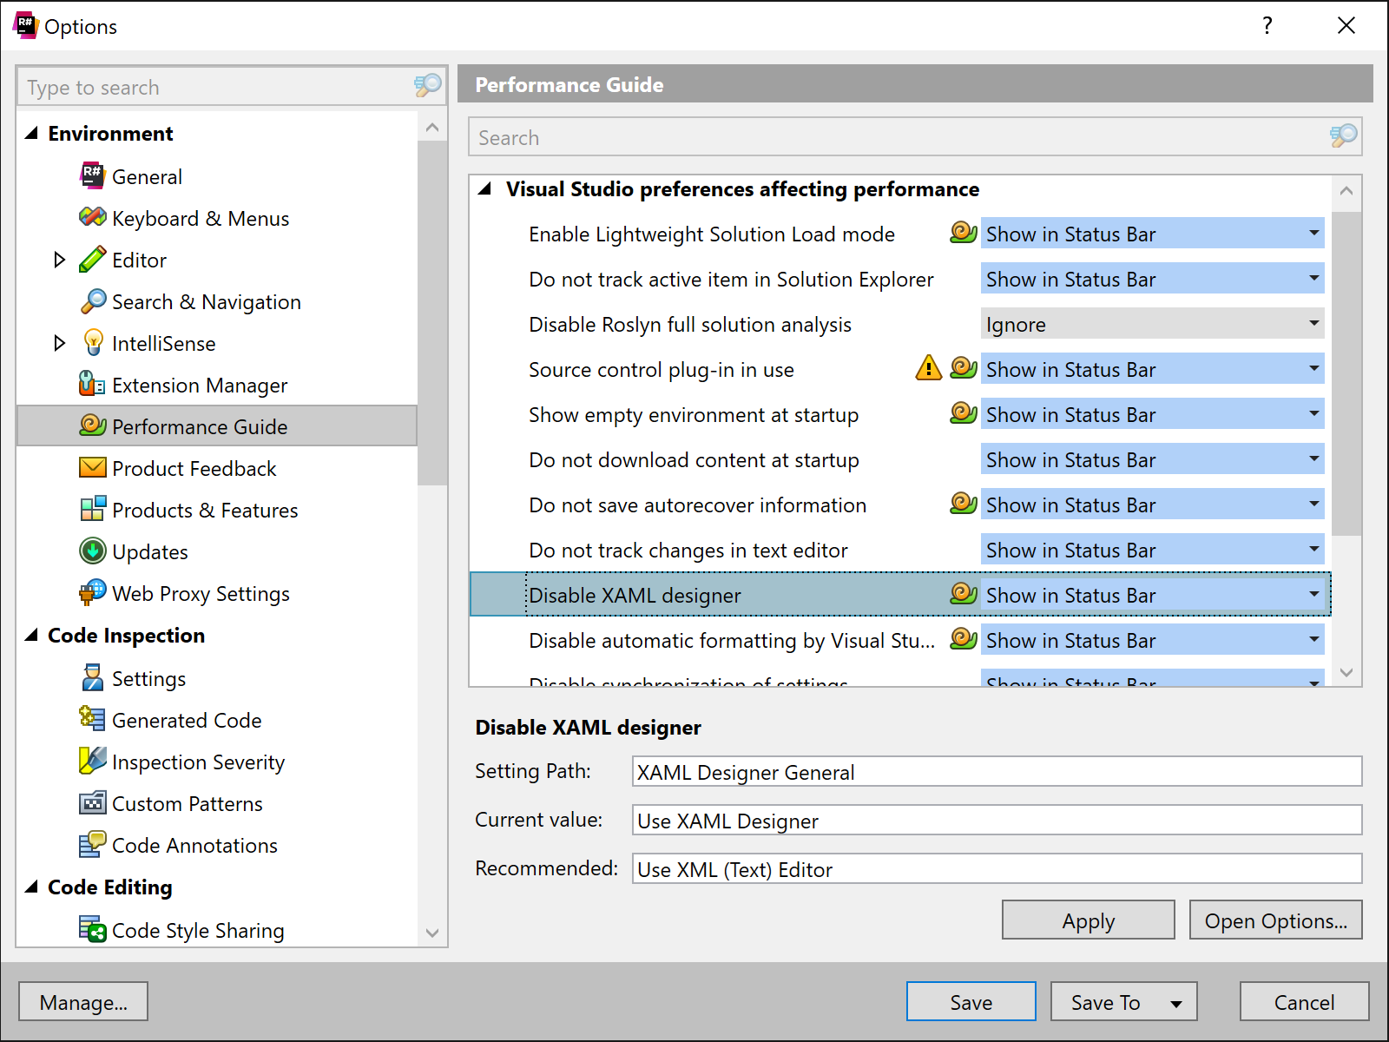Select the Do not save autorecover information row
Screen dimensions: 1389x1042
pos(899,504)
